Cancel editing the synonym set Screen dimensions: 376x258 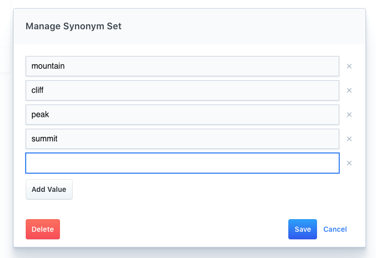pyautogui.click(x=335, y=229)
